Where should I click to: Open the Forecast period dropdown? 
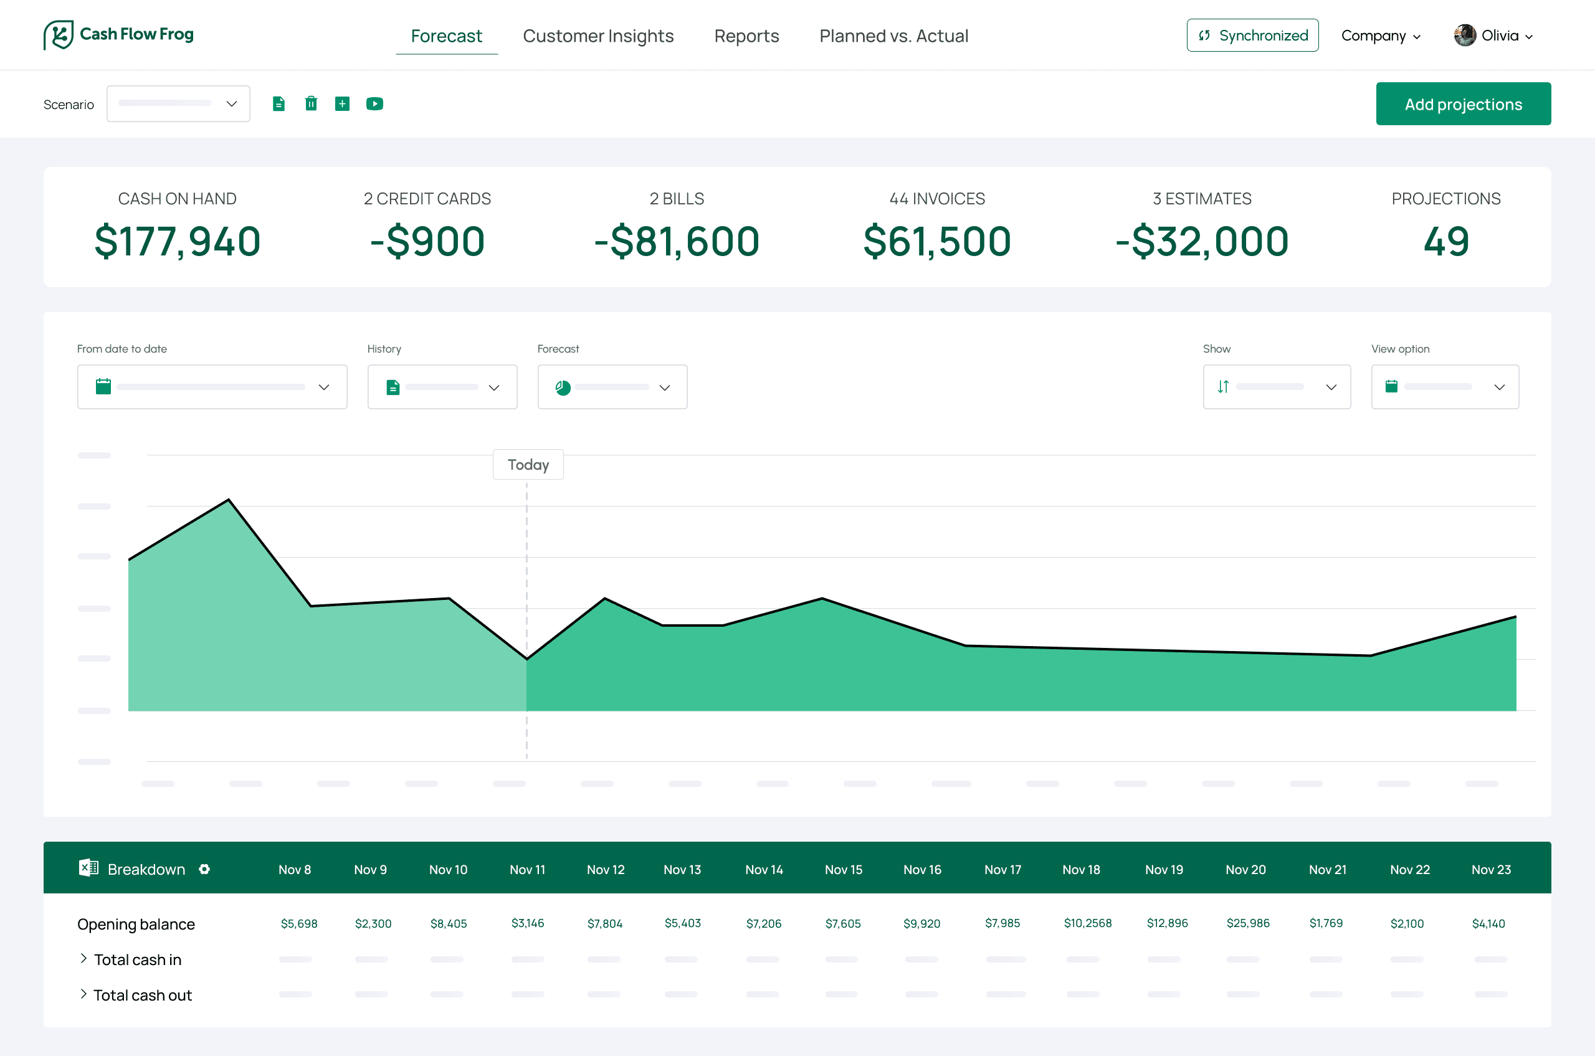pyautogui.click(x=612, y=386)
